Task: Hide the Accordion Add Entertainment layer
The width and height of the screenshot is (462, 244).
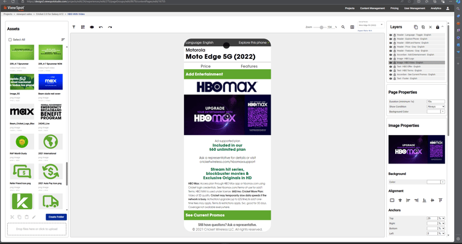Action: pyautogui.click(x=390, y=55)
